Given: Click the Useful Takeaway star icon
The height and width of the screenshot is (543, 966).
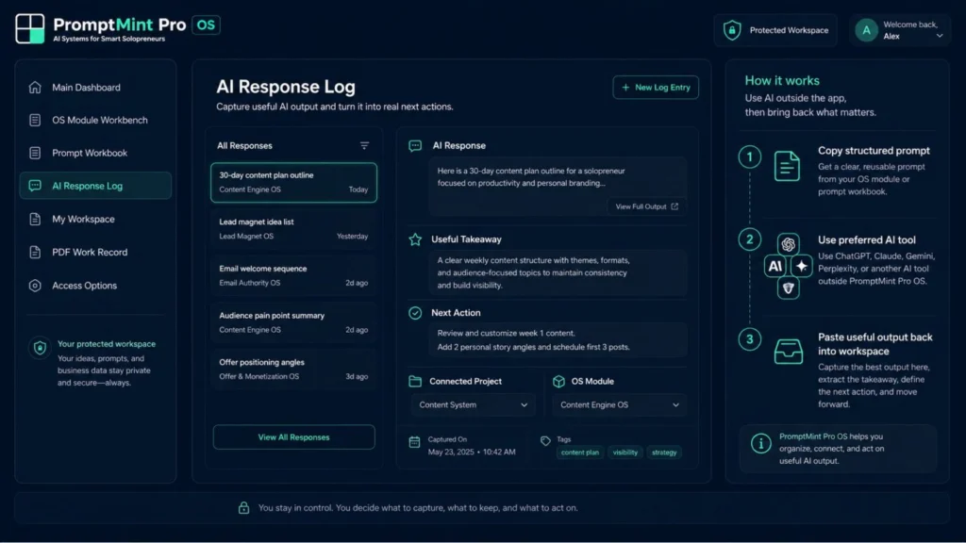Looking at the screenshot, I should 415,239.
